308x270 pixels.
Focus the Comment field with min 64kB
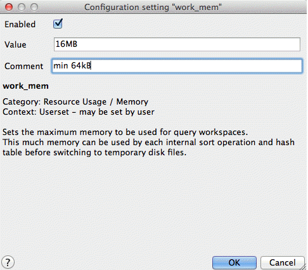point(177,66)
